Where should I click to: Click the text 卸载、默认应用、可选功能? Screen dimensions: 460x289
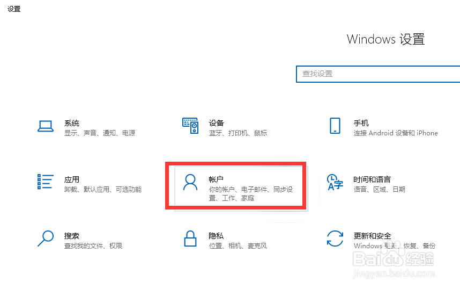(103, 189)
